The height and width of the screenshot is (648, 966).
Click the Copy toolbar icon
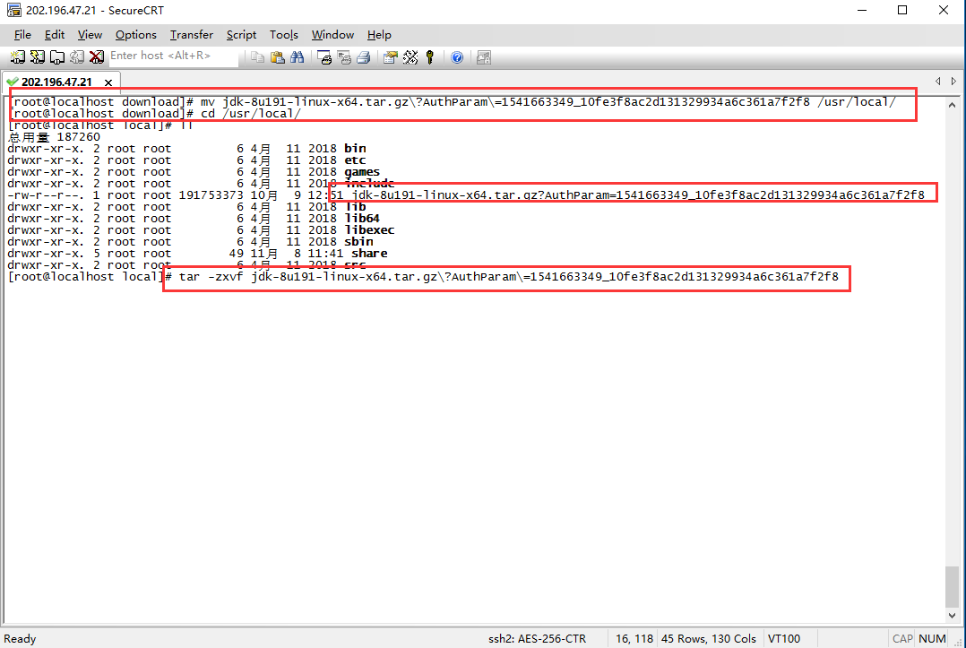point(257,57)
